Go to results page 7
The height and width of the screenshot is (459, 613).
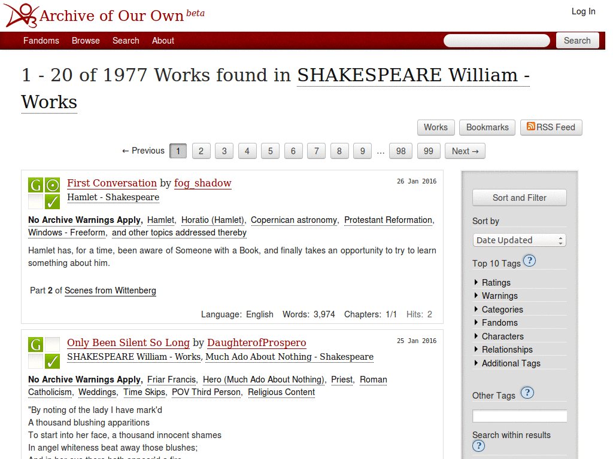pyautogui.click(x=317, y=151)
